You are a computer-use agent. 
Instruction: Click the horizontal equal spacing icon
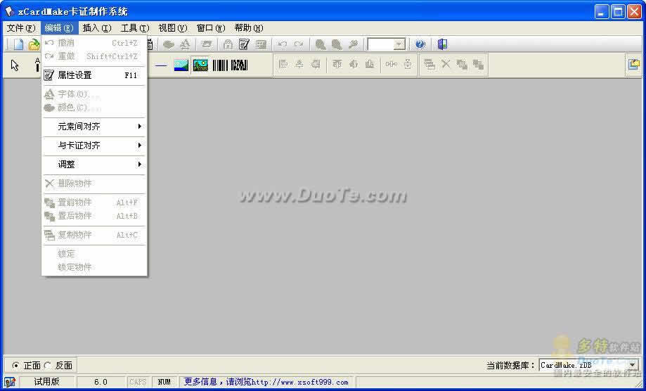click(392, 64)
